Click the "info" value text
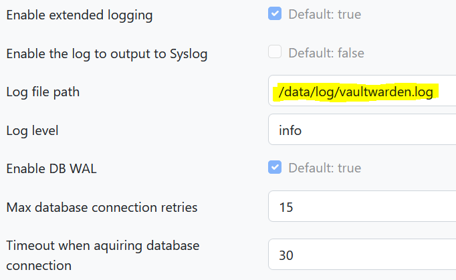Image resolution: width=456 pixels, height=280 pixels. tap(290, 130)
